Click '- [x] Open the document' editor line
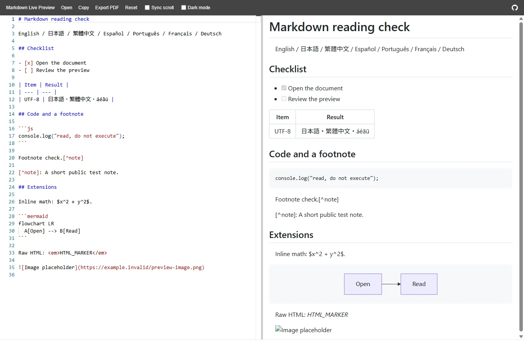The image size is (524, 346). tap(52, 63)
